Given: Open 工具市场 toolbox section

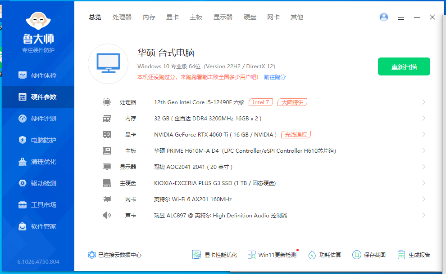Looking at the screenshot, I should point(37,205).
